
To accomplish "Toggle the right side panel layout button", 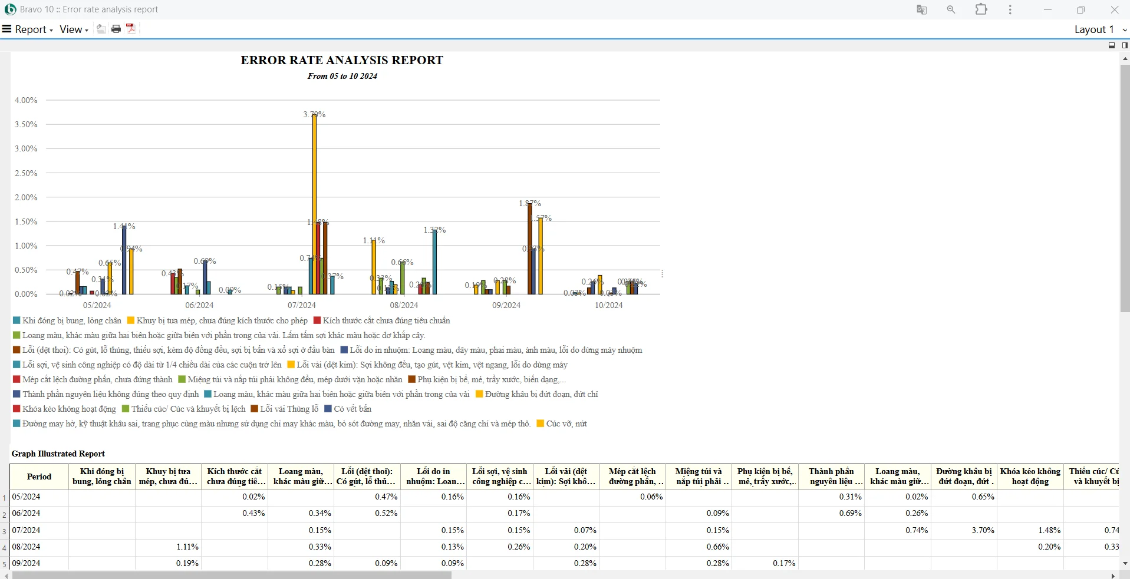I will 1124,45.
